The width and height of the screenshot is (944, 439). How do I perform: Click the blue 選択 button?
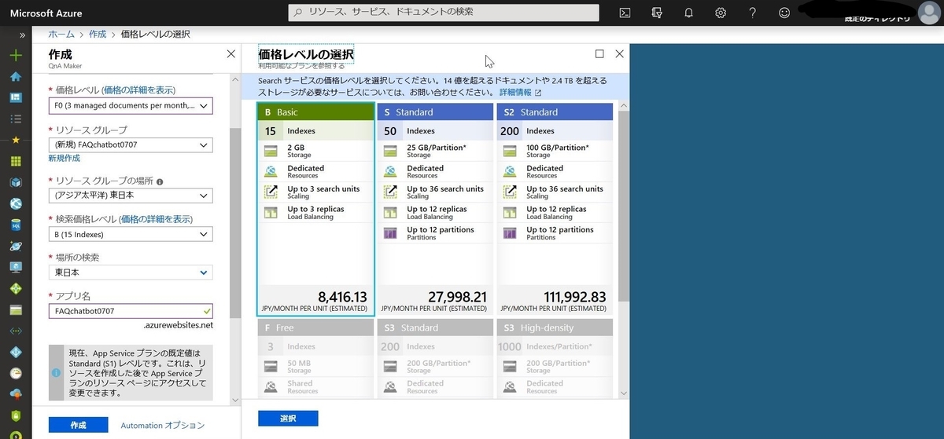click(x=288, y=419)
